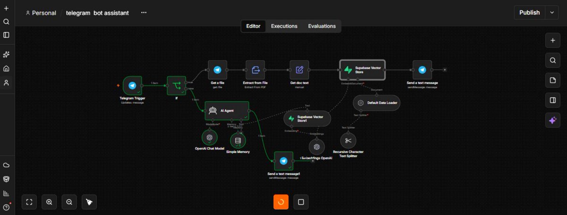
Task: Click the box package icon in the left sidebar
Action: coord(6,179)
